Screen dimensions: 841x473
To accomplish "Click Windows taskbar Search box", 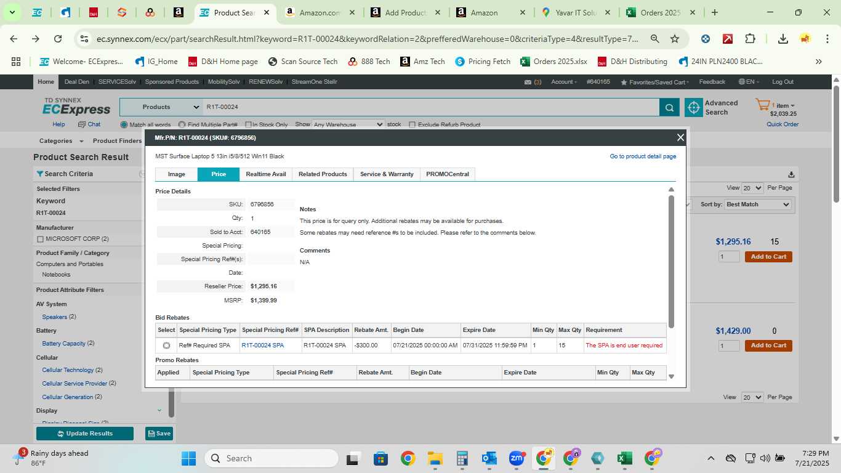I will tap(271, 458).
